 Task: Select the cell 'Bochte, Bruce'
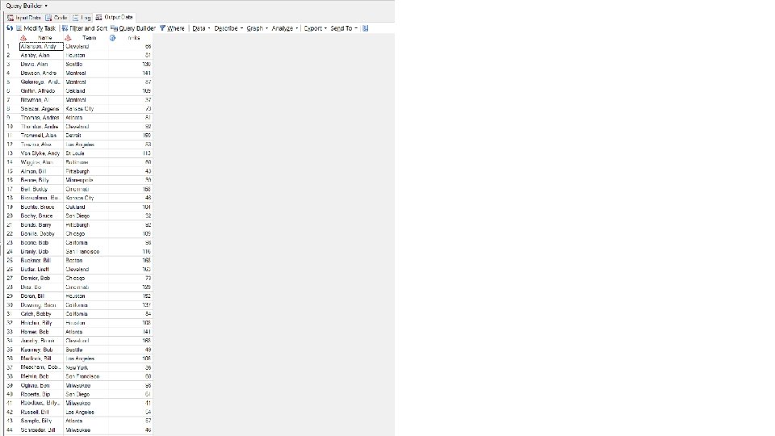click(41, 208)
